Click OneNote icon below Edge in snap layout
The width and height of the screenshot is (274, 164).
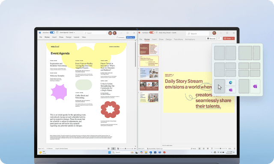[x=230, y=90]
